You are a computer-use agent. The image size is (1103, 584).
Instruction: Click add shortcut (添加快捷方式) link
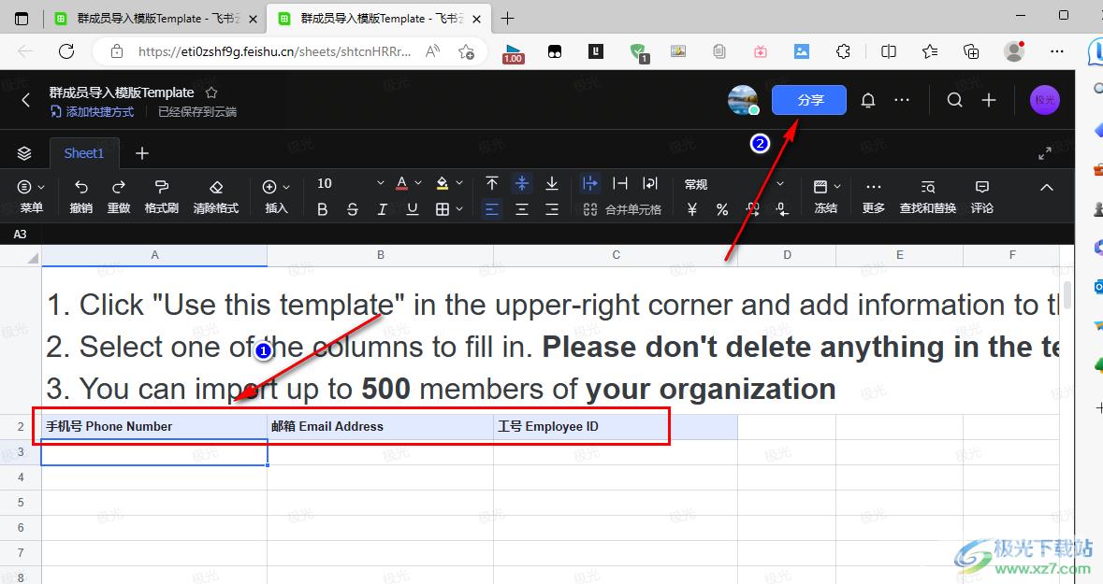(x=93, y=112)
